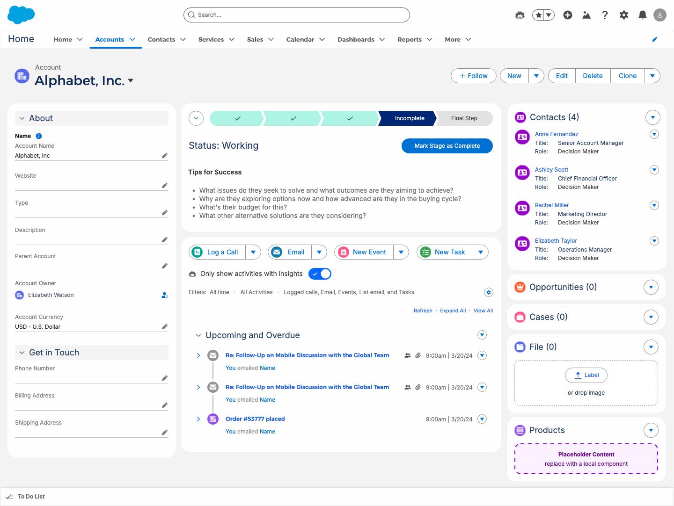This screenshot has width=674, height=506.
Task: Open the Dashboards navigation tab
Action: coord(356,40)
